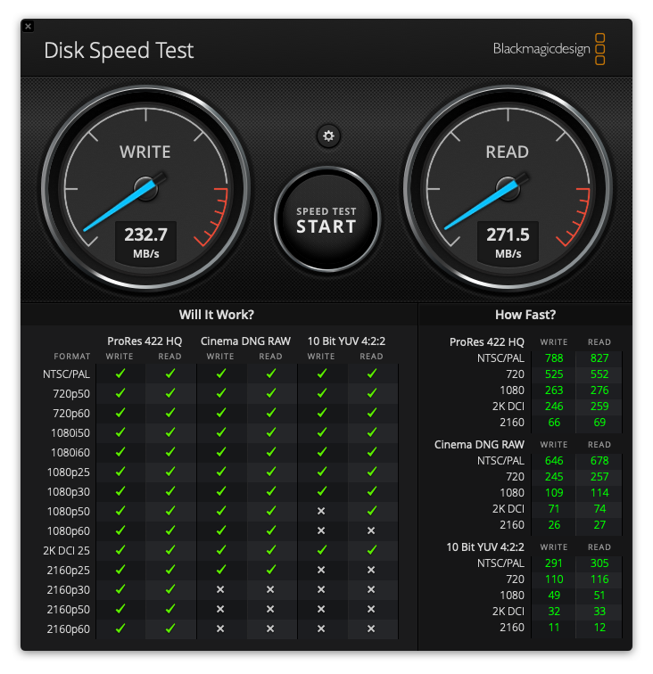
Task: Click 10 Bit YUV read cross for 1080p60
Action: pos(371,530)
